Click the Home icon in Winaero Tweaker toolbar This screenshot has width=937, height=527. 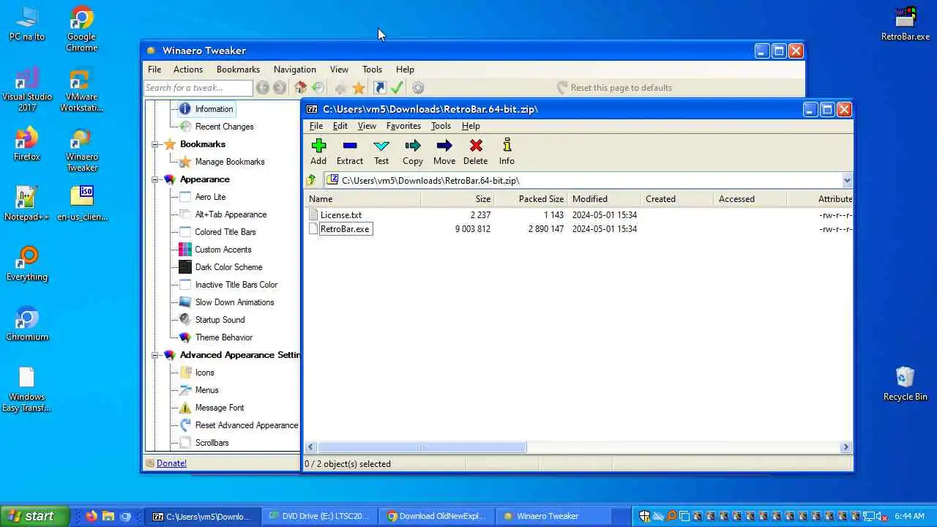(x=300, y=88)
